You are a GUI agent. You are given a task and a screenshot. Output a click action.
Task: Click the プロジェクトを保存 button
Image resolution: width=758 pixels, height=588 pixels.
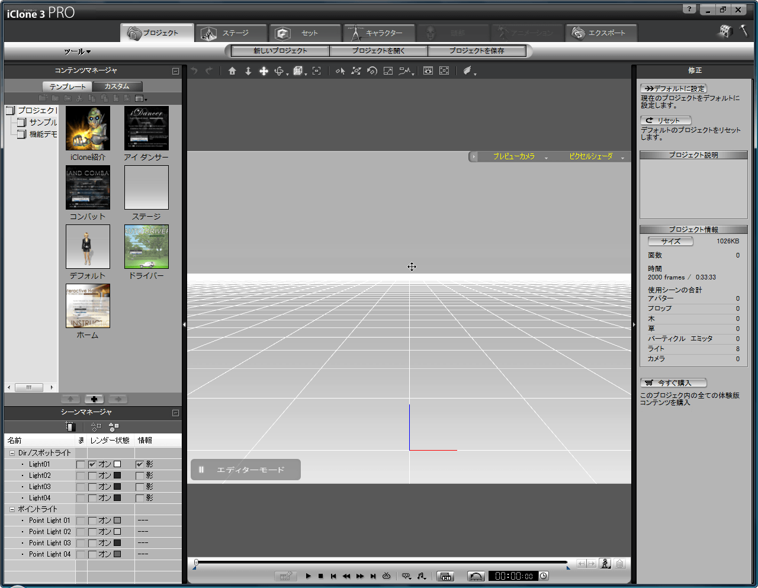click(x=477, y=51)
